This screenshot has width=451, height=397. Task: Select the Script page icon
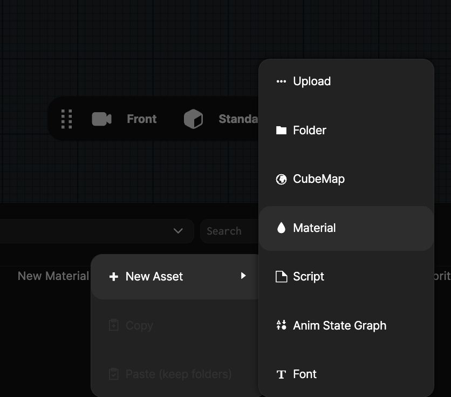(x=281, y=277)
